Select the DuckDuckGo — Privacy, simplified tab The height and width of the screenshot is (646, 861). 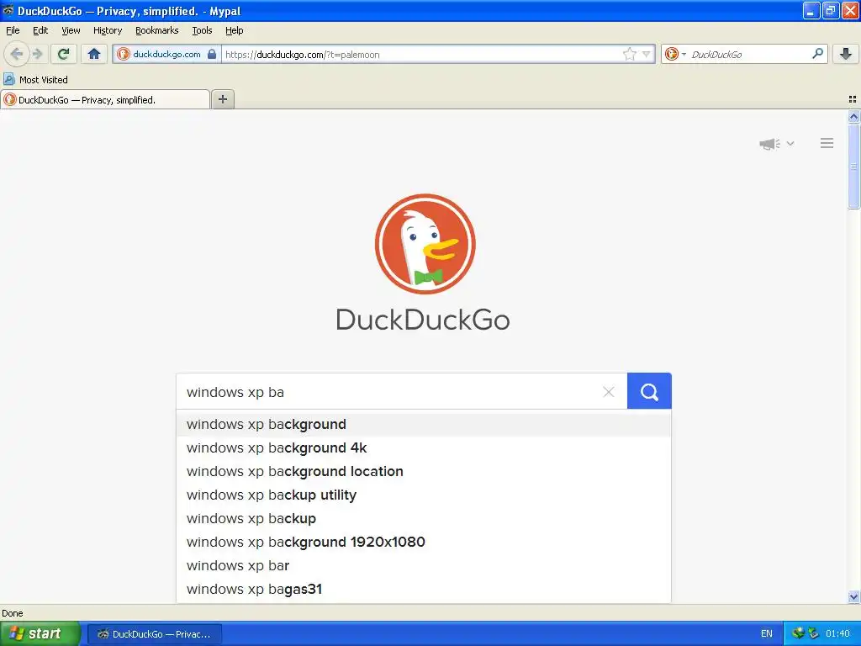tap(105, 99)
